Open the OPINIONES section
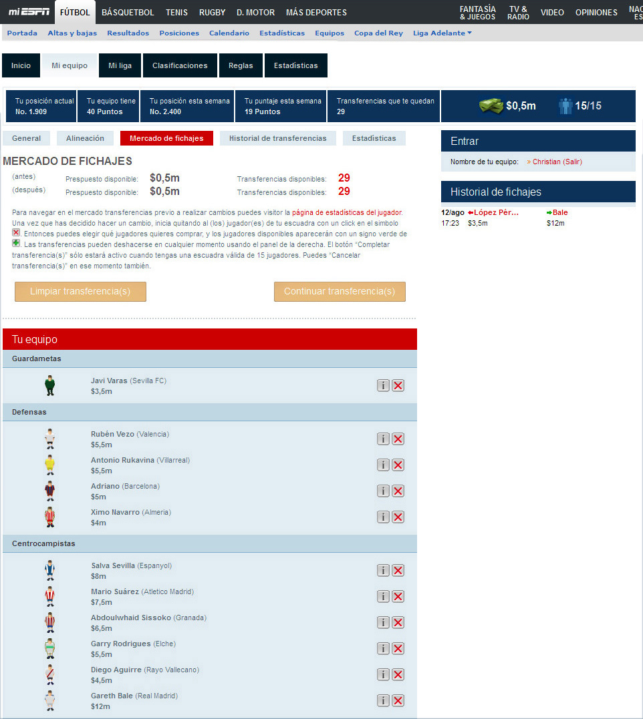Screen dimensions: 643x719 click(596, 13)
